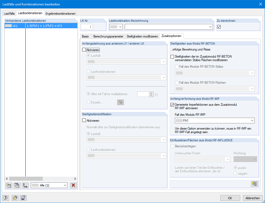Select Alles mit Faktor multiplizieren radio
The height and width of the screenshot is (203, 265).
[89, 94]
